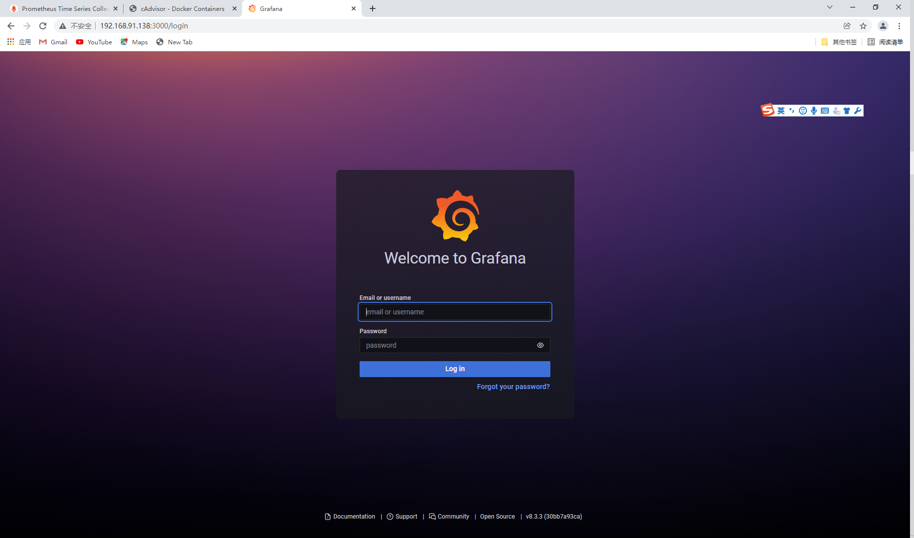This screenshot has height=538, width=914.
Task: Open Sogou skin shirt icon
Action: tap(847, 111)
